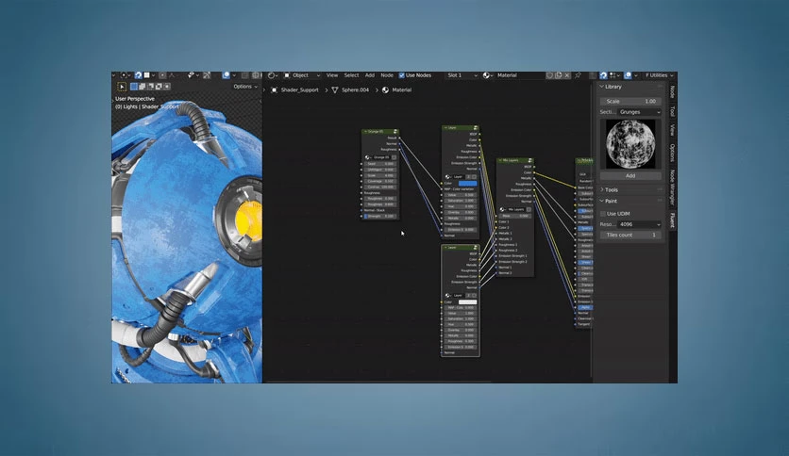
Task: Click the Scale 1.00 field in Library
Action: [x=630, y=101]
